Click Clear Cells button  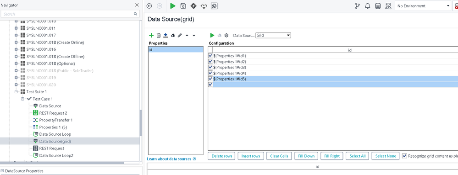(x=279, y=156)
